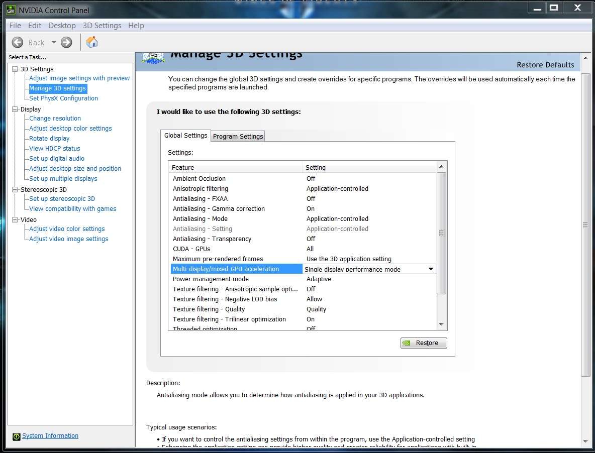
Task: Click the Restore button
Action: (x=424, y=343)
